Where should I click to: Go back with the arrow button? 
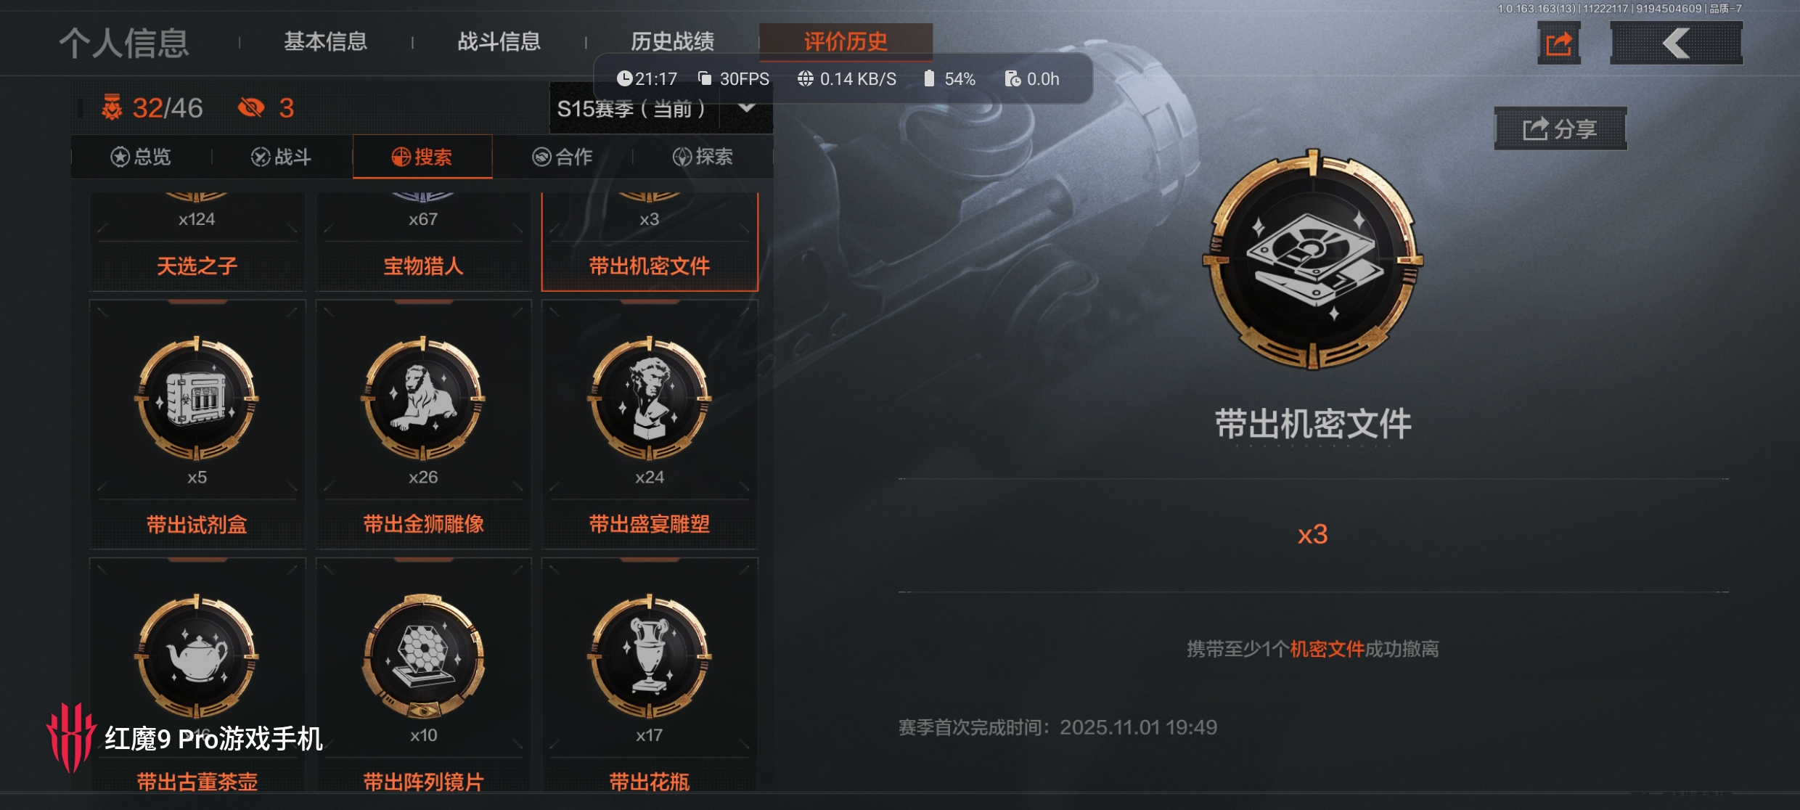[1676, 44]
